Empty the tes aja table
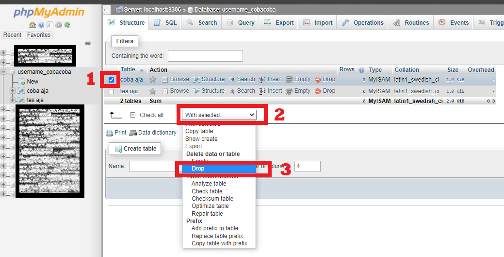504x257 pixels. point(298,91)
